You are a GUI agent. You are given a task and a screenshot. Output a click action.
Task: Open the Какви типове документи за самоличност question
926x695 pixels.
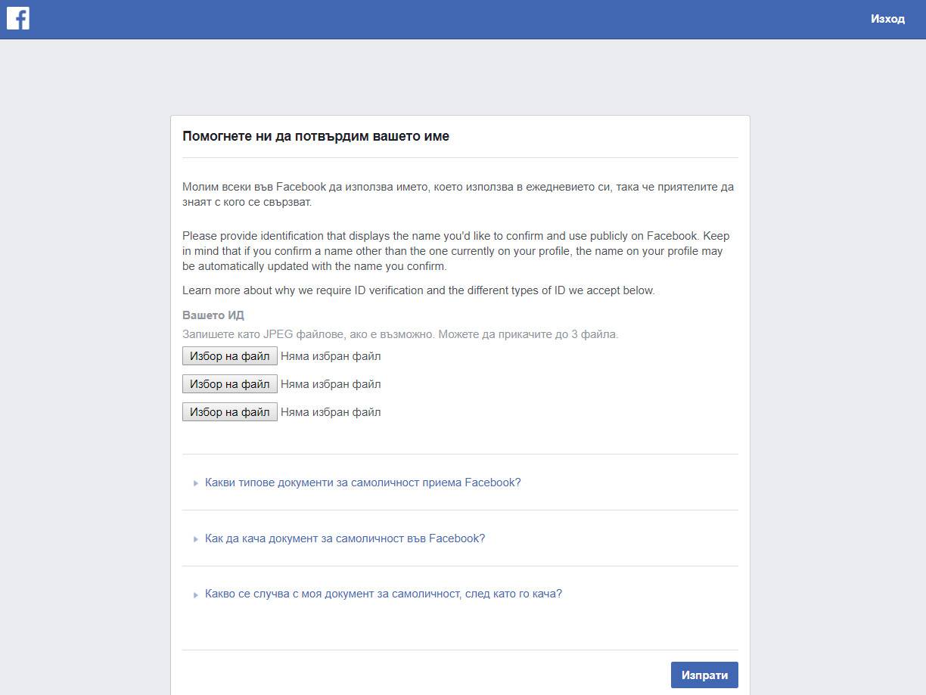pyautogui.click(x=363, y=482)
